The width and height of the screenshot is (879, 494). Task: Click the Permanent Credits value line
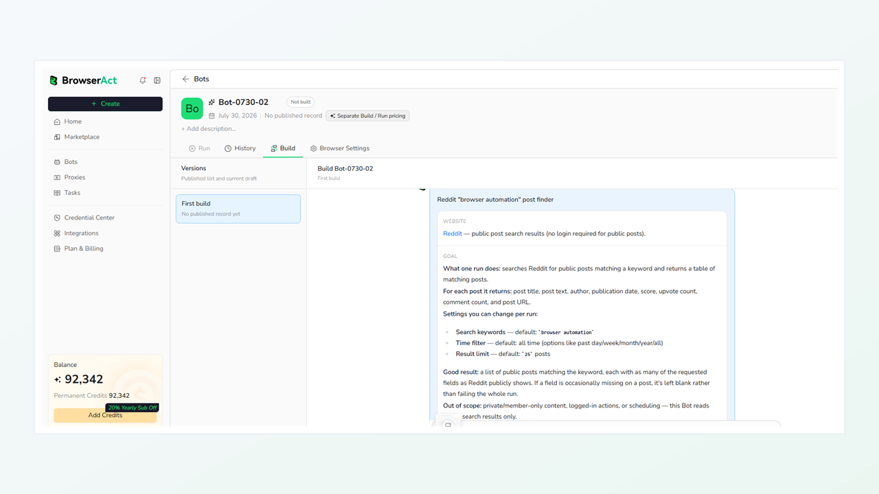click(92, 396)
